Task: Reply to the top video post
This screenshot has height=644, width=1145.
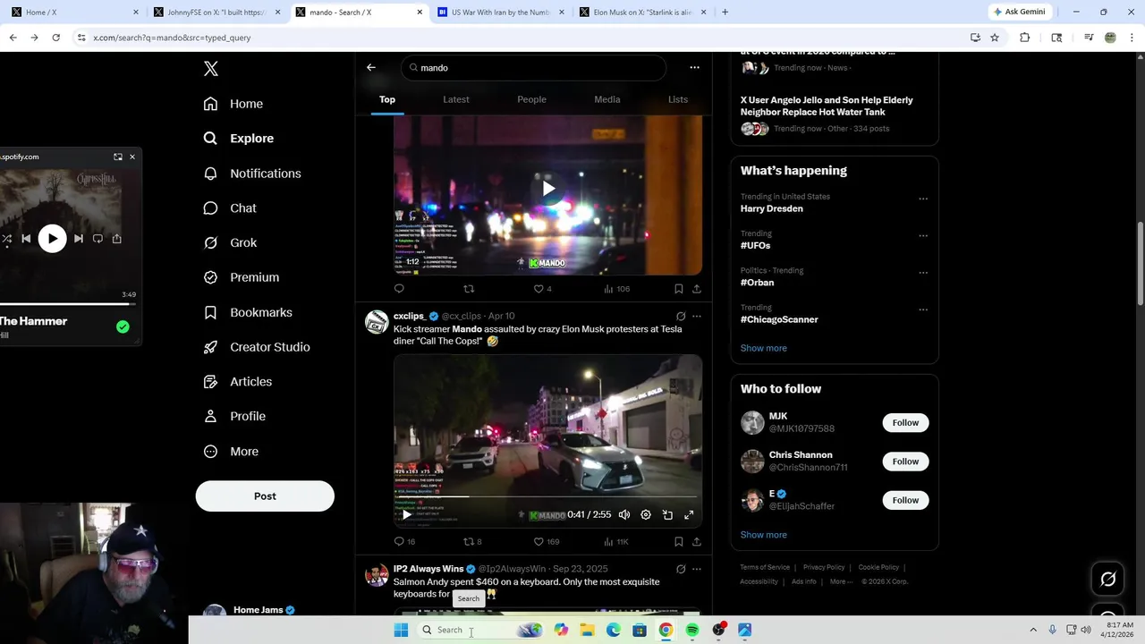Action: 399,289
